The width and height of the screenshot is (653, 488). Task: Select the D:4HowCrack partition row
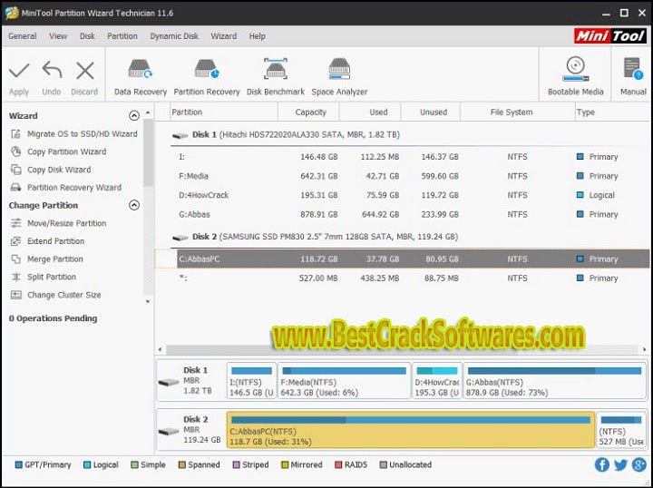coord(410,195)
